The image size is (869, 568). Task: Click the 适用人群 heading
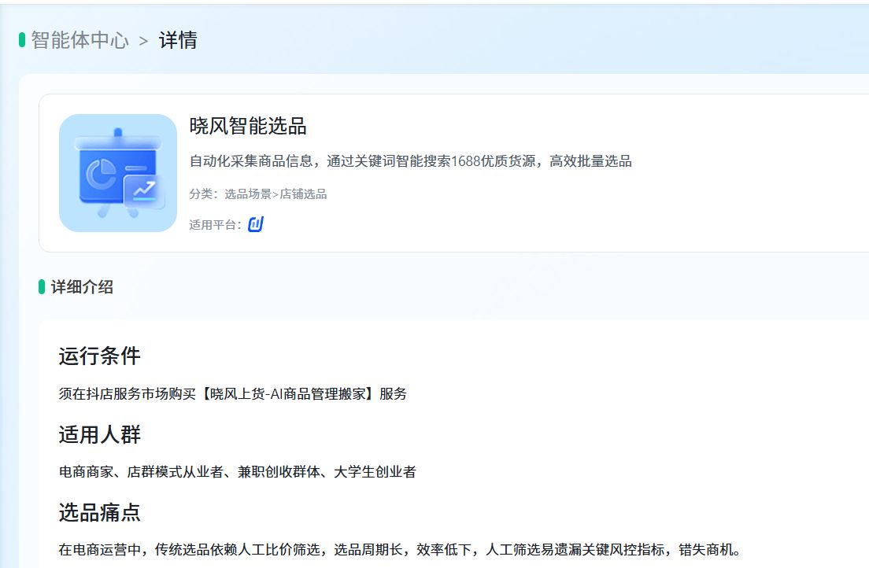[x=100, y=434]
